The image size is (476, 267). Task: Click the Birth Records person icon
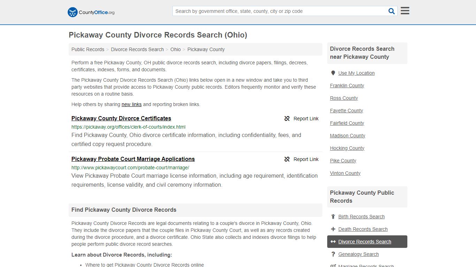point(333,217)
